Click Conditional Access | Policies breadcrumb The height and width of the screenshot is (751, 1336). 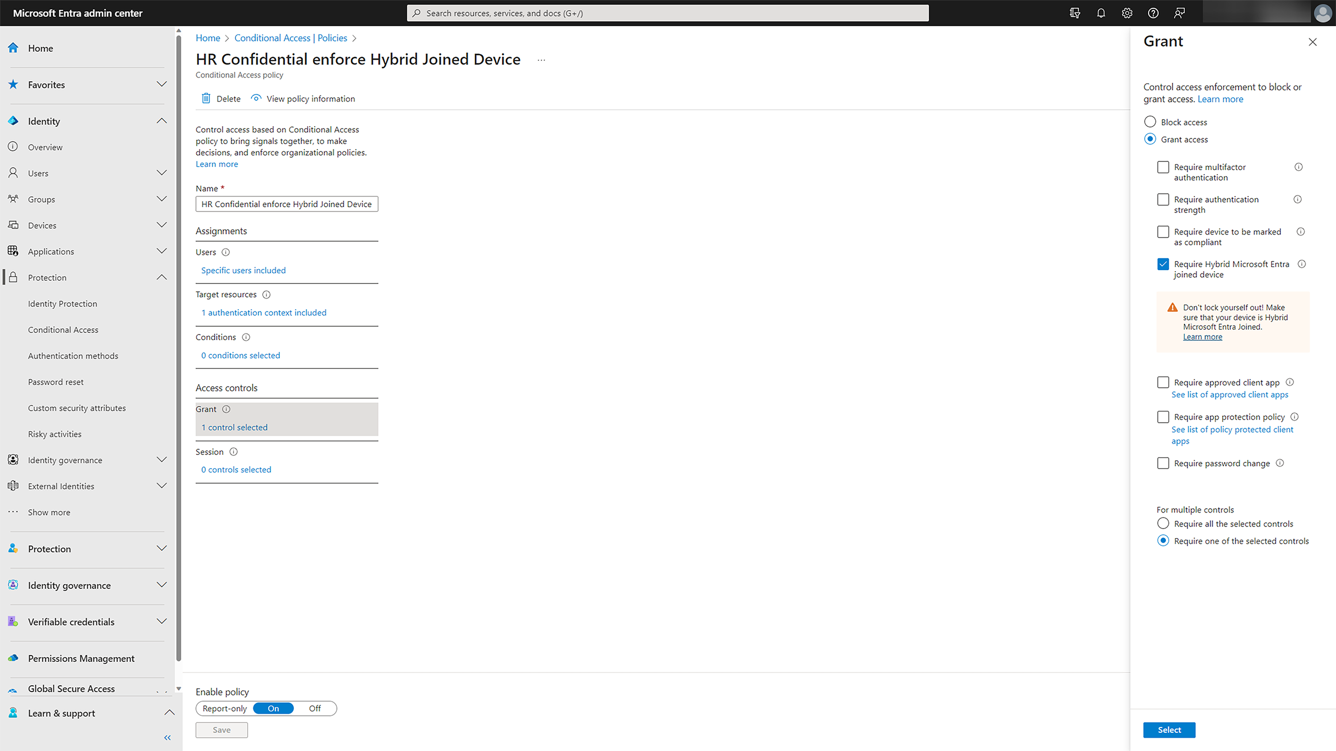[291, 38]
